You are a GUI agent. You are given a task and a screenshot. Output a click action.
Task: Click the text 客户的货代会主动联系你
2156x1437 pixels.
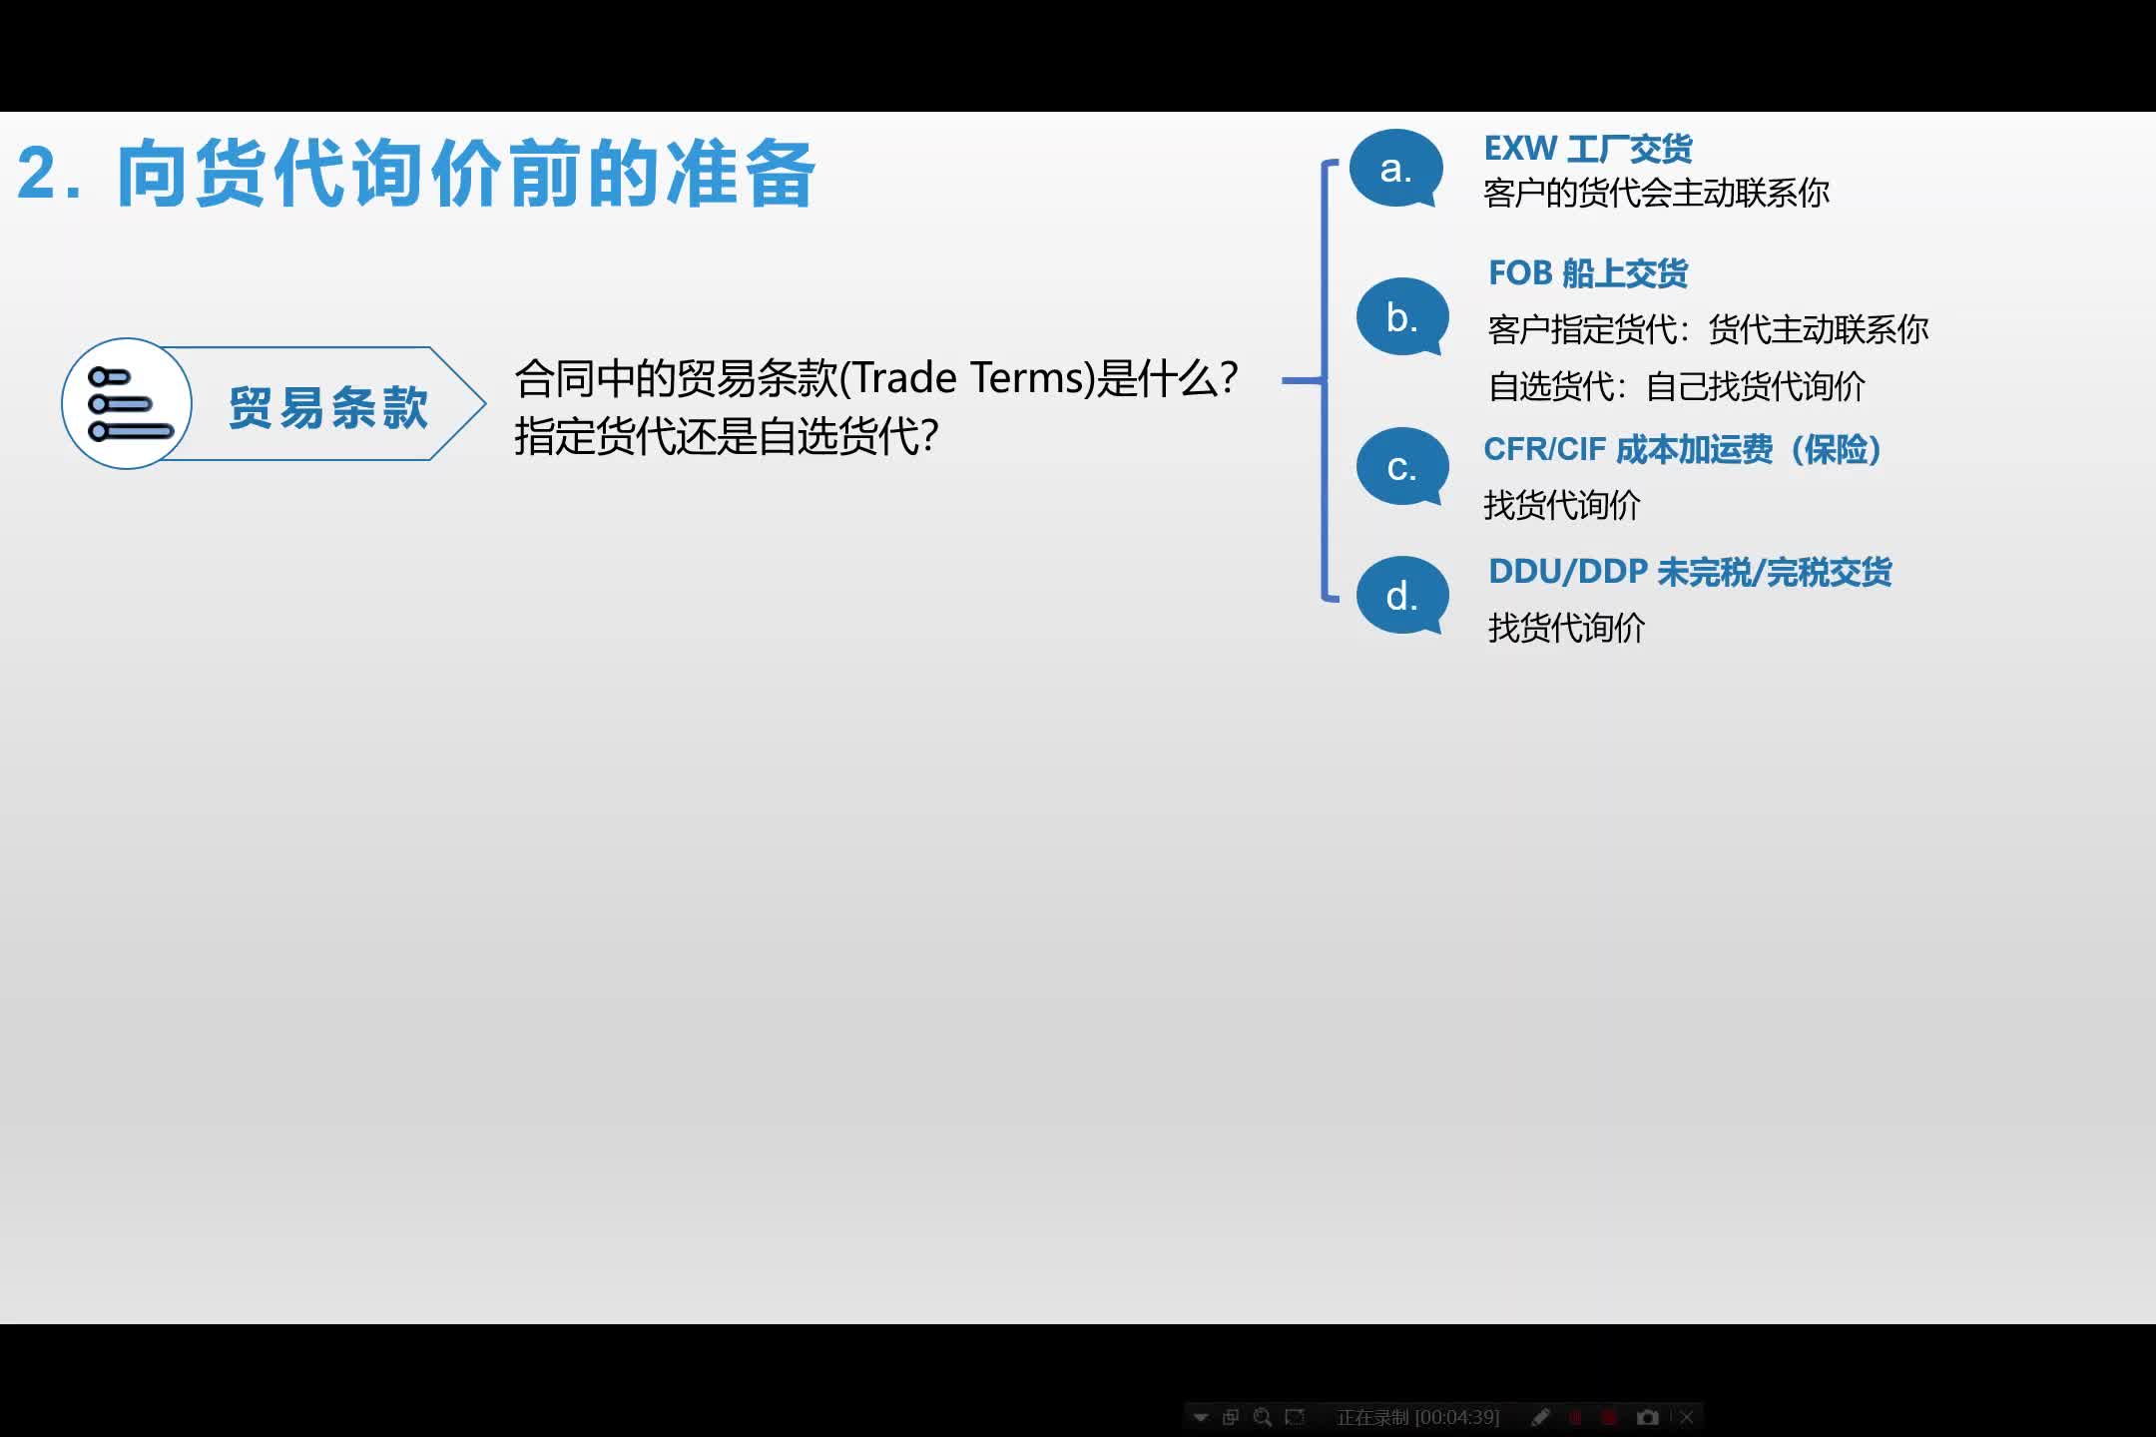coord(1656,193)
